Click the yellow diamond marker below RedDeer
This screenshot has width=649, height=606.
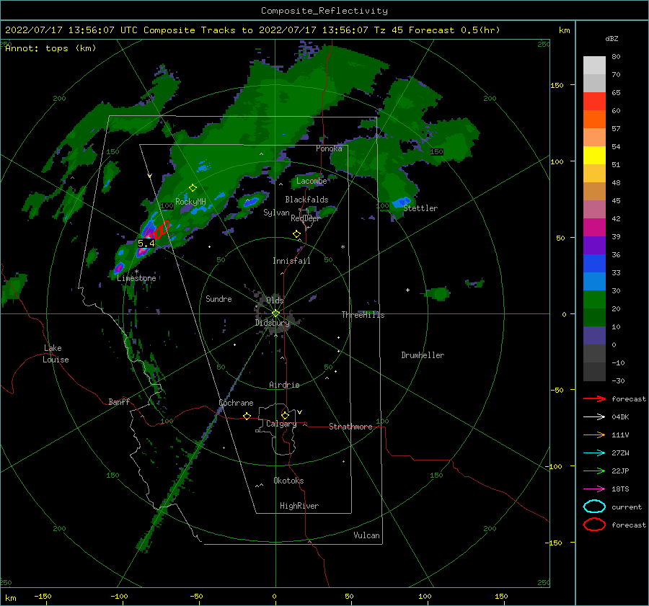(296, 234)
